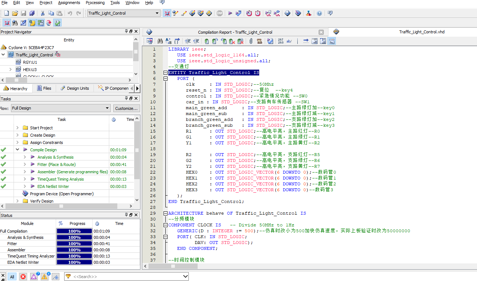Open the project selector dropdown Traffic_Light_Control
The width and height of the screenshot is (477, 281).
[124, 13]
